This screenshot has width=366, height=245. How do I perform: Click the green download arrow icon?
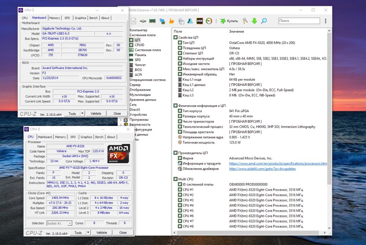tap(254, 21)
